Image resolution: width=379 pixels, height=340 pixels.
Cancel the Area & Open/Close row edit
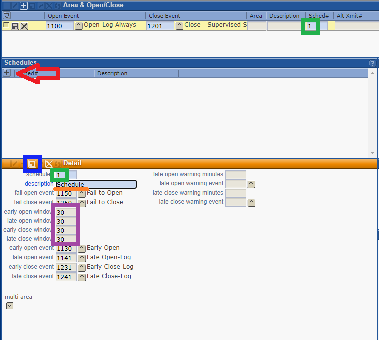point(24,26)
